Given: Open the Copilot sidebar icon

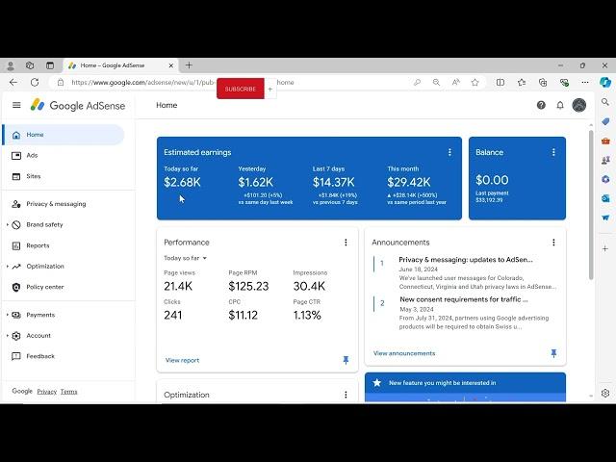Looking at the screenshot, I should (605, 82).
